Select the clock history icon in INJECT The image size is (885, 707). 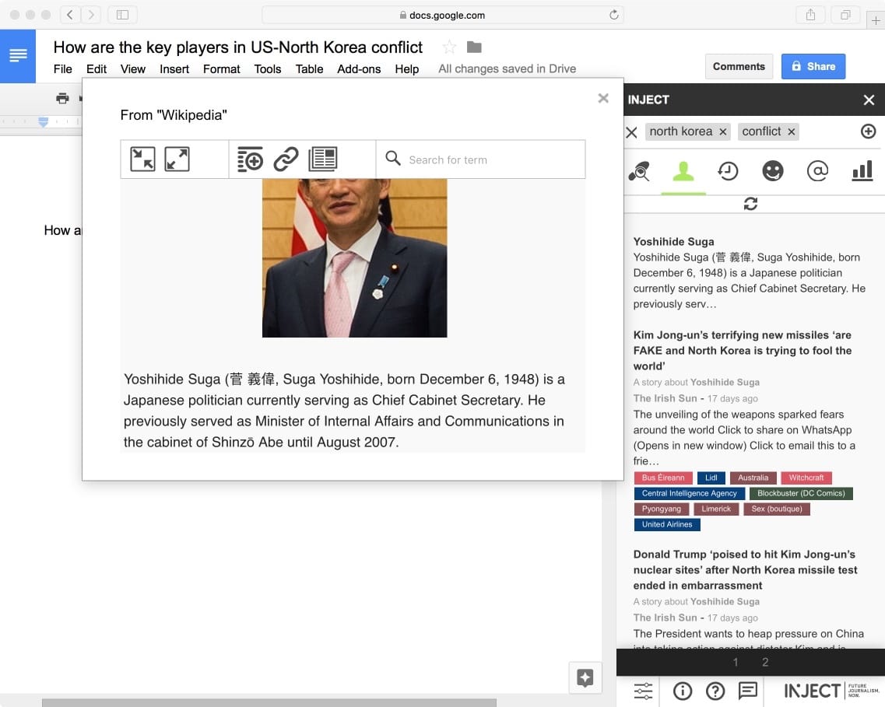click(728, 171)
